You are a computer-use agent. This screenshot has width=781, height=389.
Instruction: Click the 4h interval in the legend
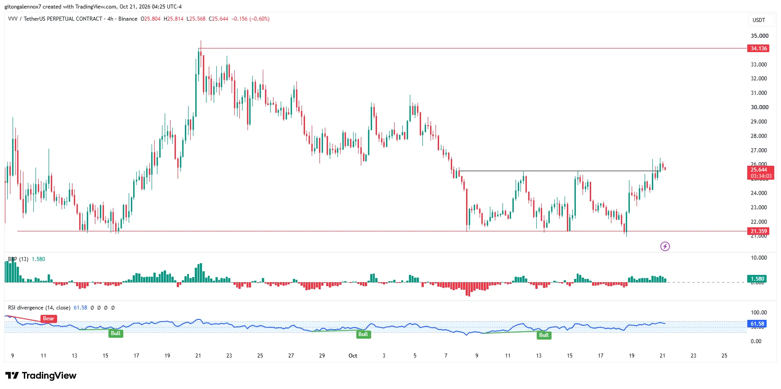pos(110,19)
